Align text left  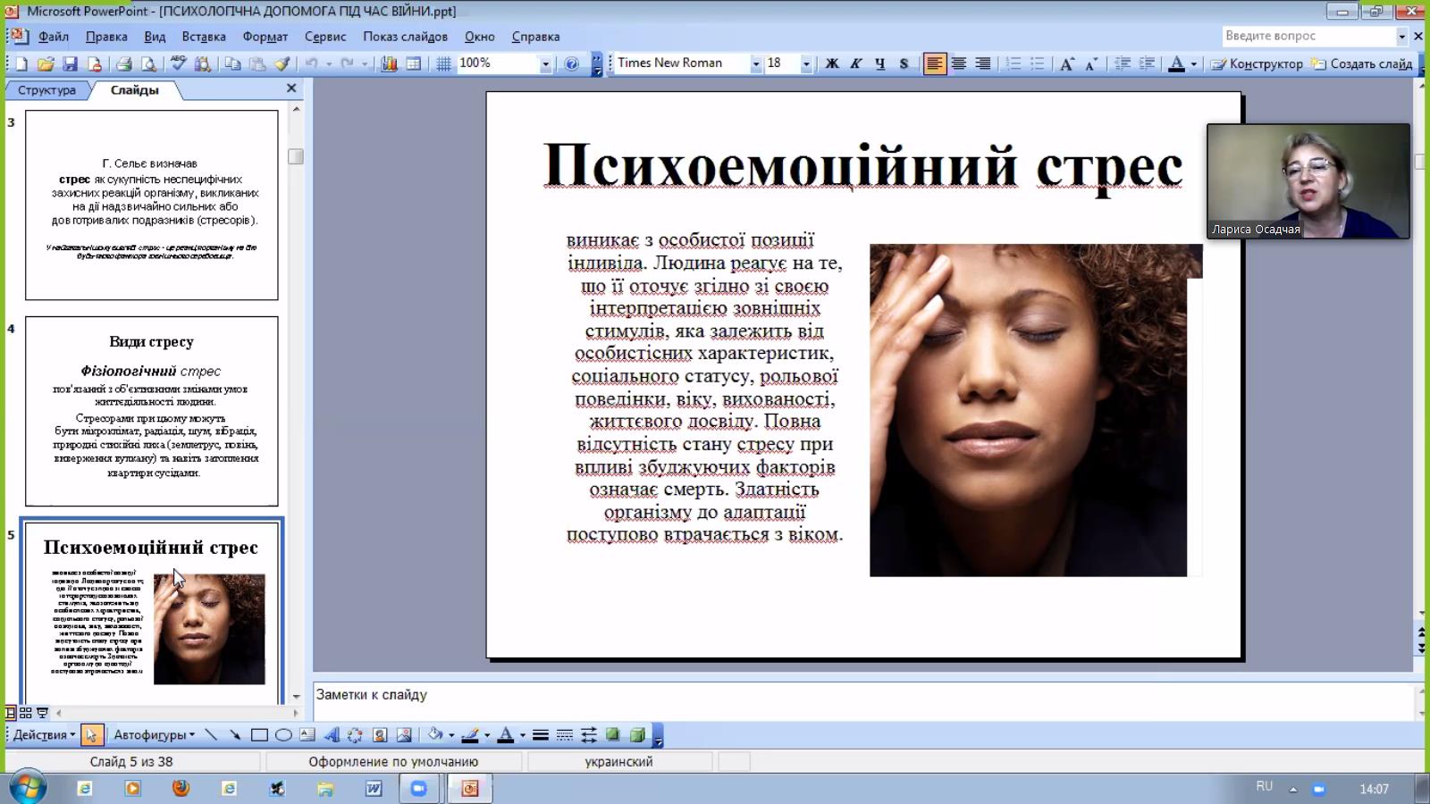[935, 63]
